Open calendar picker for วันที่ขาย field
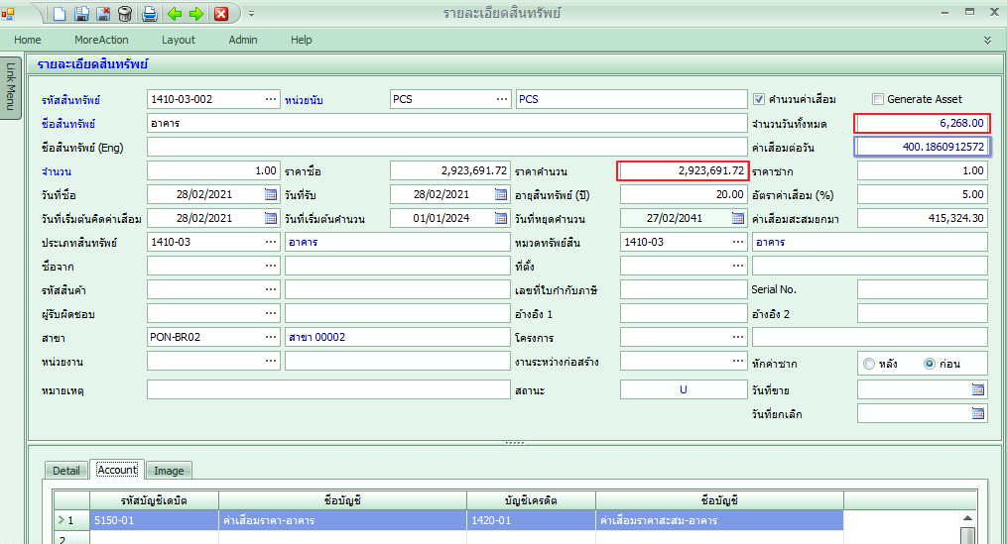This screenshot has height=544, width=1007. coord(977,389)
